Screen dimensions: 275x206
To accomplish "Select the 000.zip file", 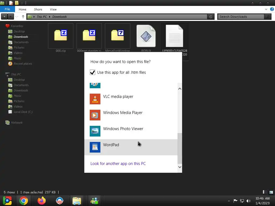I will click(61, 38).
